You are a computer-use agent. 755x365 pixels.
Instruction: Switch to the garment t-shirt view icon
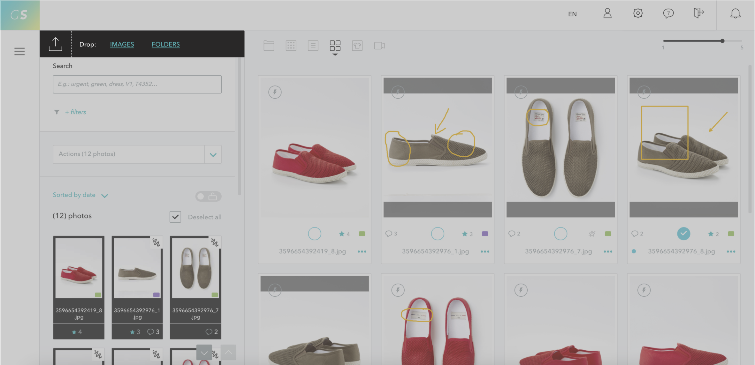(357, 46)
